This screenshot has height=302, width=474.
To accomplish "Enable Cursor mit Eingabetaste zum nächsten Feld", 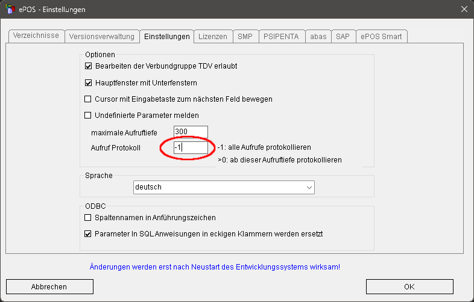I will click(87, 99).
